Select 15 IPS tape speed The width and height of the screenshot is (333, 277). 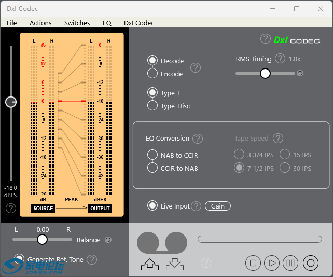(x=285, y=154)
